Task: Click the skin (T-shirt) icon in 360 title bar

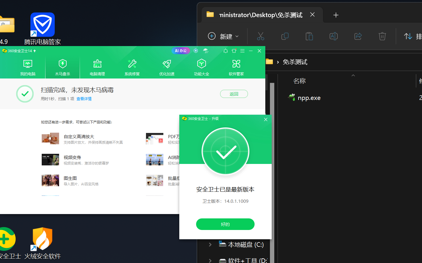Action: tap(234, 51)
